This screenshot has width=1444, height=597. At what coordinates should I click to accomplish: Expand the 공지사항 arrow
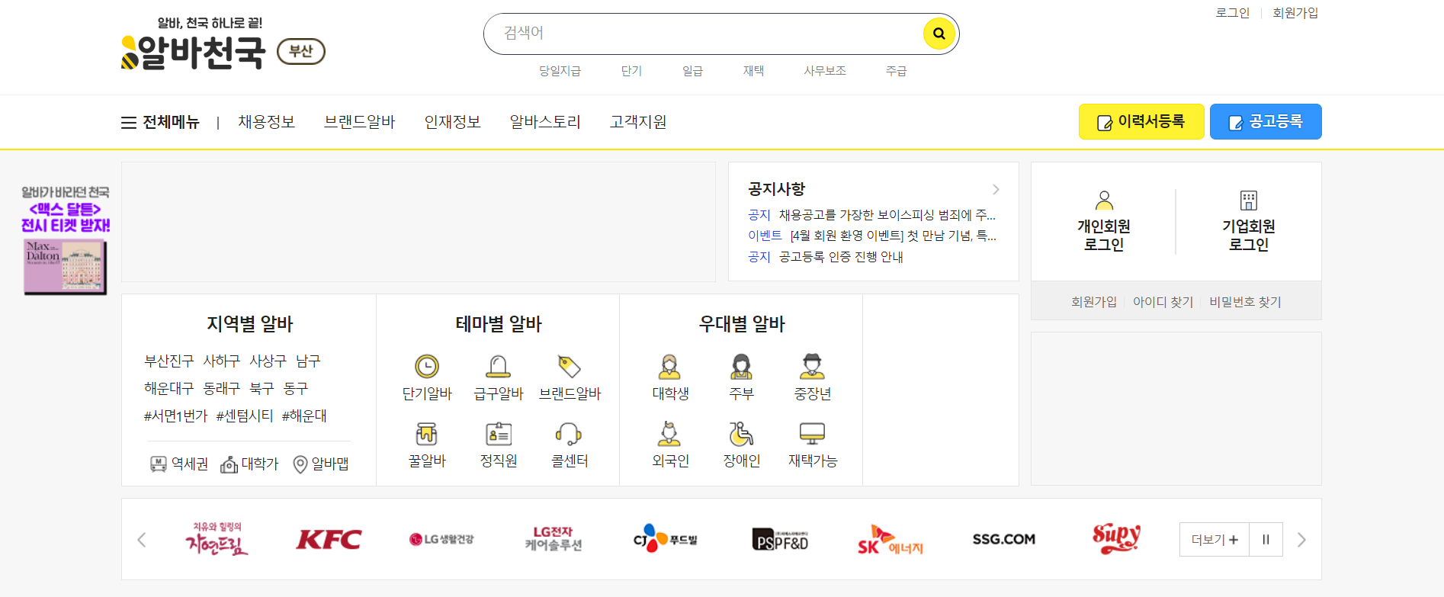click(996, 189)
